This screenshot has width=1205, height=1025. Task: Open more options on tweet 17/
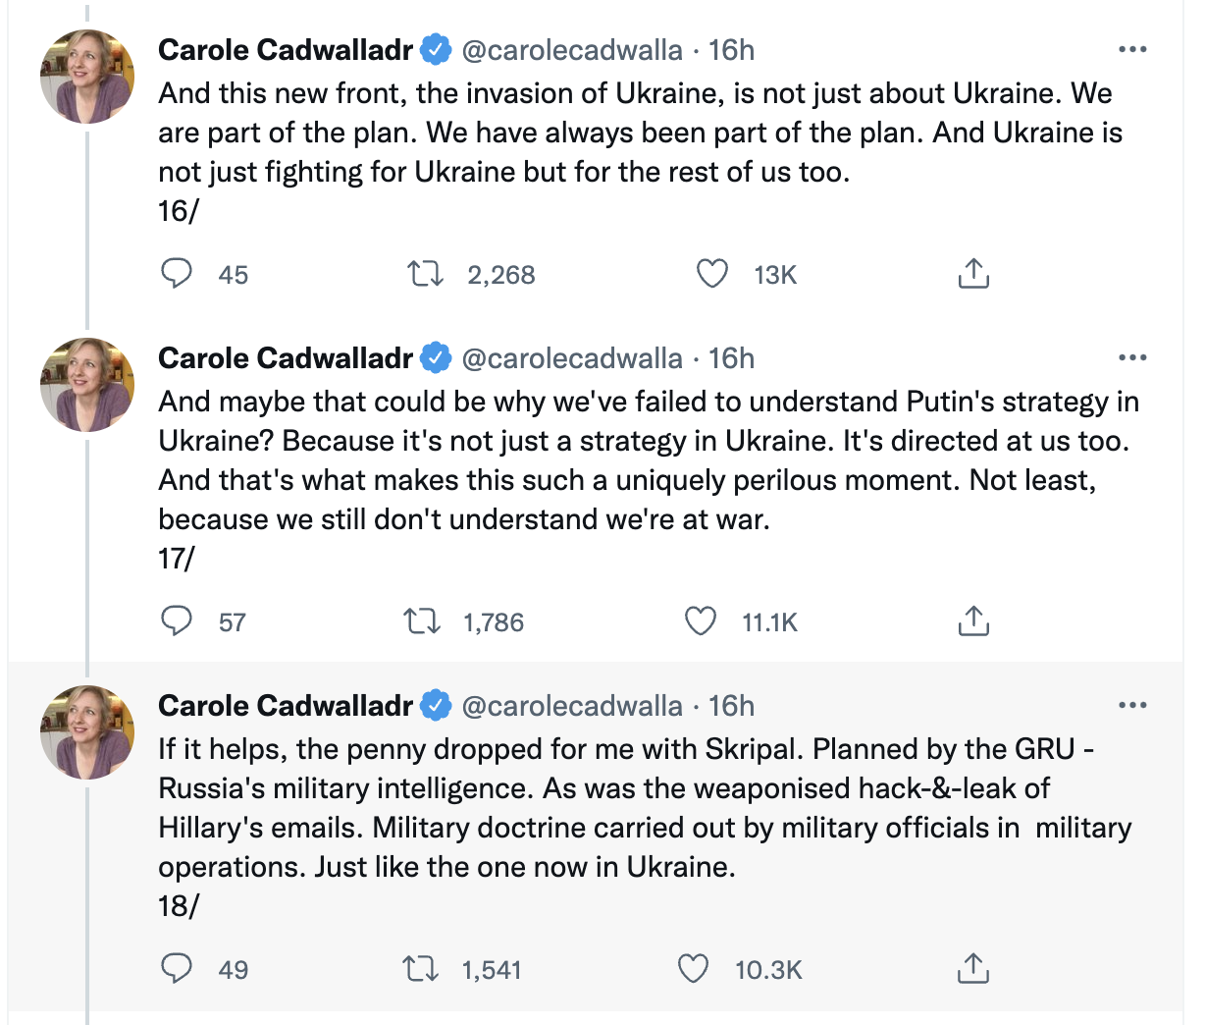(1132, 358)
